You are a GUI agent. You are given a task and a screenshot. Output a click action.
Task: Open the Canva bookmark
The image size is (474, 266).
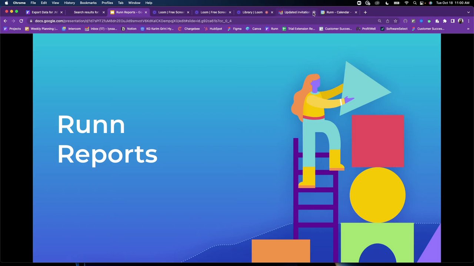click(254, 29)
